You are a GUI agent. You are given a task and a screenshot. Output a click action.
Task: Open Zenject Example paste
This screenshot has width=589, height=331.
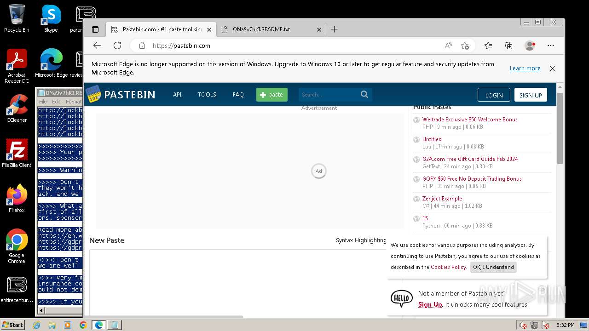(442, 199)
